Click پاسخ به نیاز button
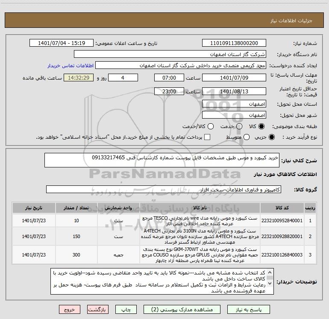Screen dimensions: 329x319 (x=248, y=310)
